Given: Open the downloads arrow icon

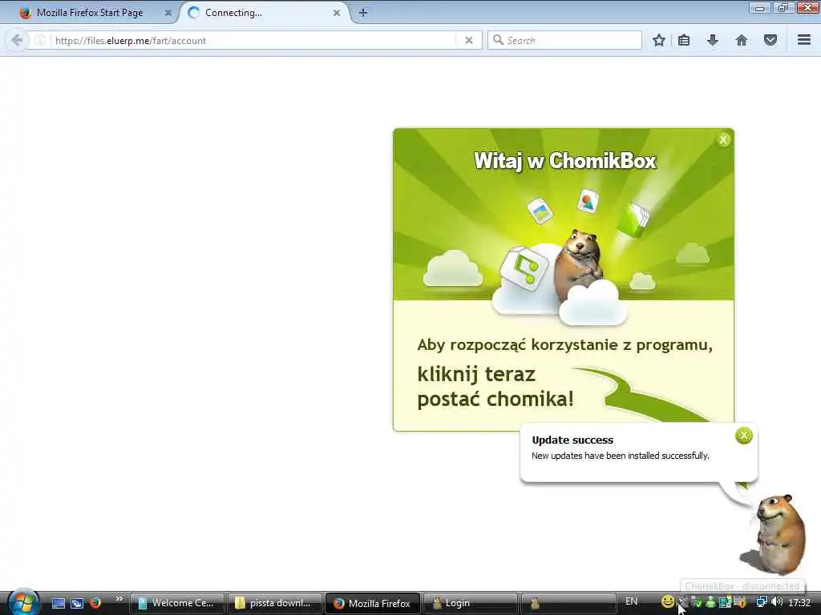Looking at the screenshot, I should click(x=713, y=40).
